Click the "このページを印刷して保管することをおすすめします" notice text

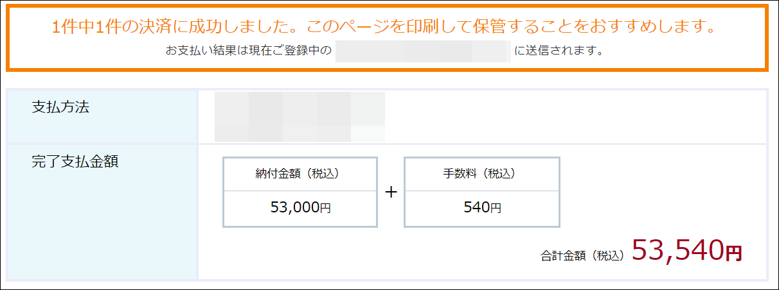click(x=512, y=27)
